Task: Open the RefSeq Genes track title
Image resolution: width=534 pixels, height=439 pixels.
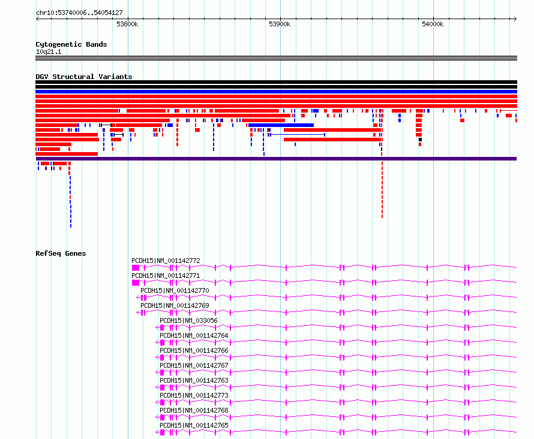Action: 61,253
